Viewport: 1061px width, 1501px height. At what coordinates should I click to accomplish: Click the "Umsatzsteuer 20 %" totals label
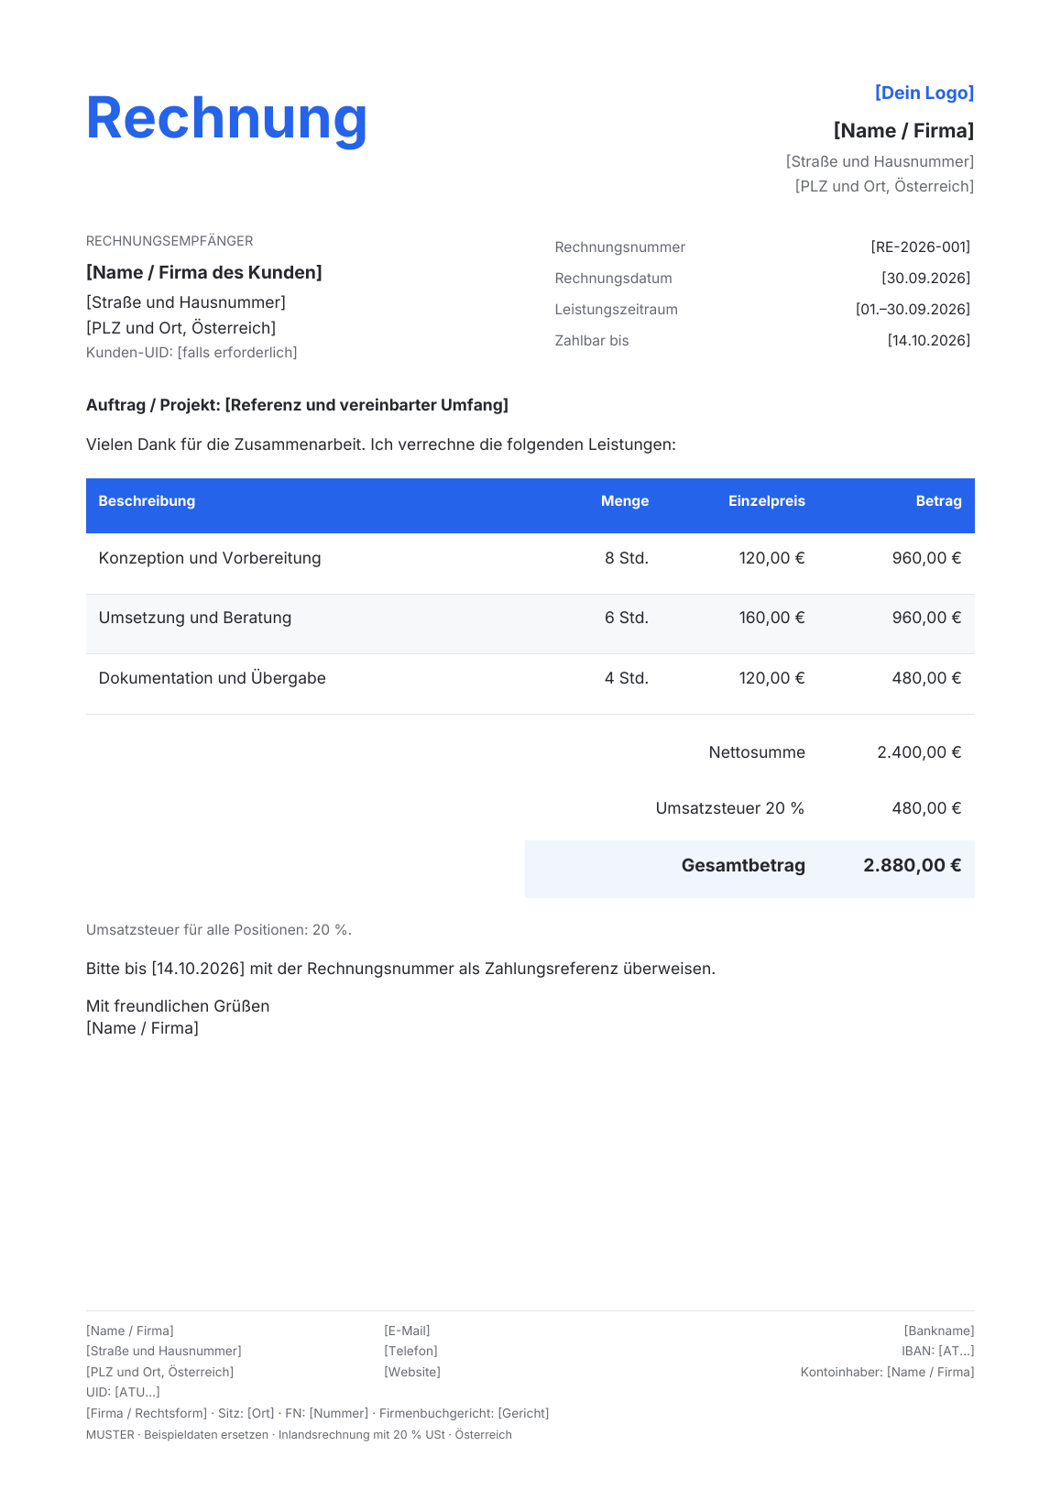730,808
